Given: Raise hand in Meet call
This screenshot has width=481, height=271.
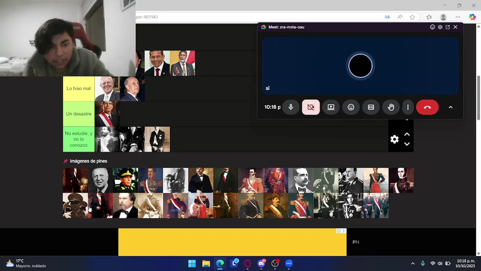Looking at the screenshot, I should pyautogui.click(x=391, y=107).
